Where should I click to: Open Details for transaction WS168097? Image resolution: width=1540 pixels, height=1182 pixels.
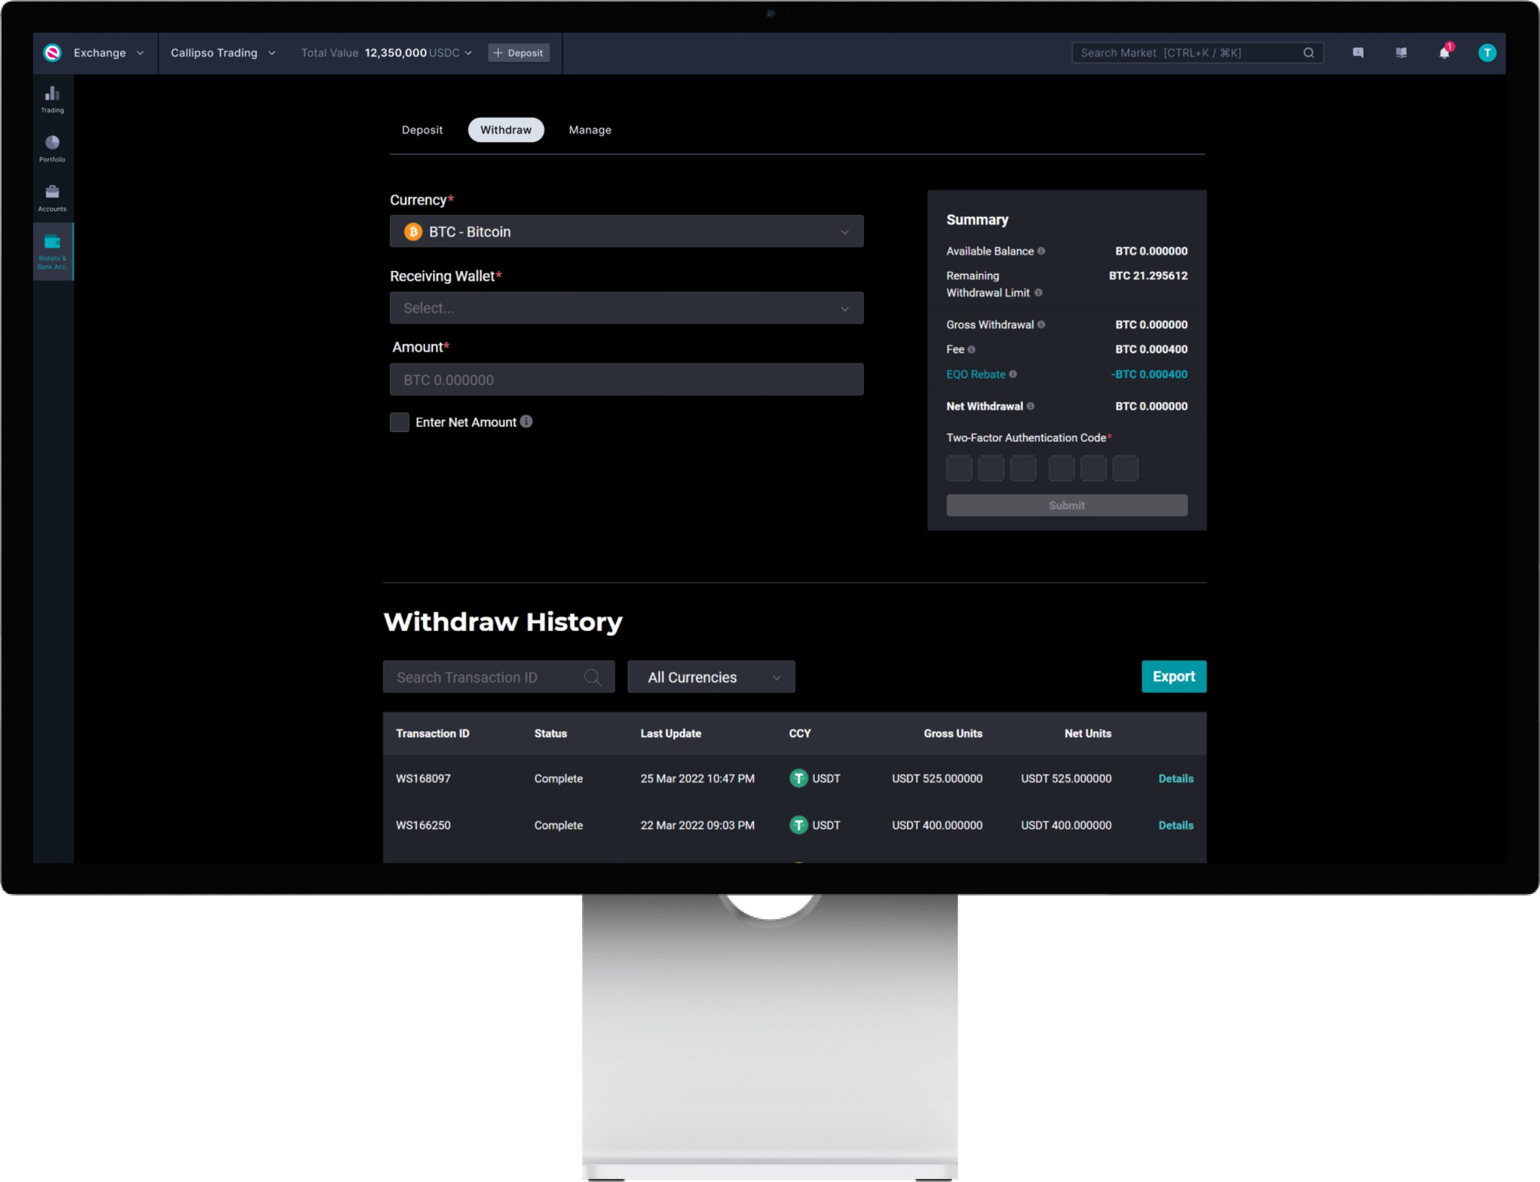(1175, 778)
